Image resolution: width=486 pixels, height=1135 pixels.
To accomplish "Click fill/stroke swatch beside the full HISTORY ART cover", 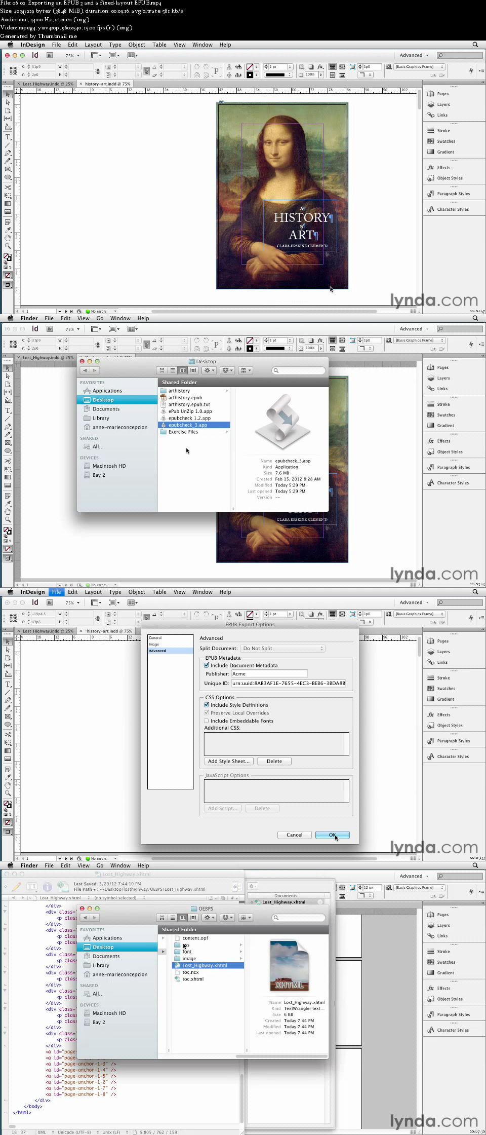I will (8, 257).
